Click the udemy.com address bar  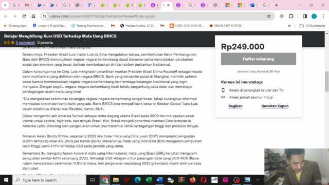coord(155,16)
